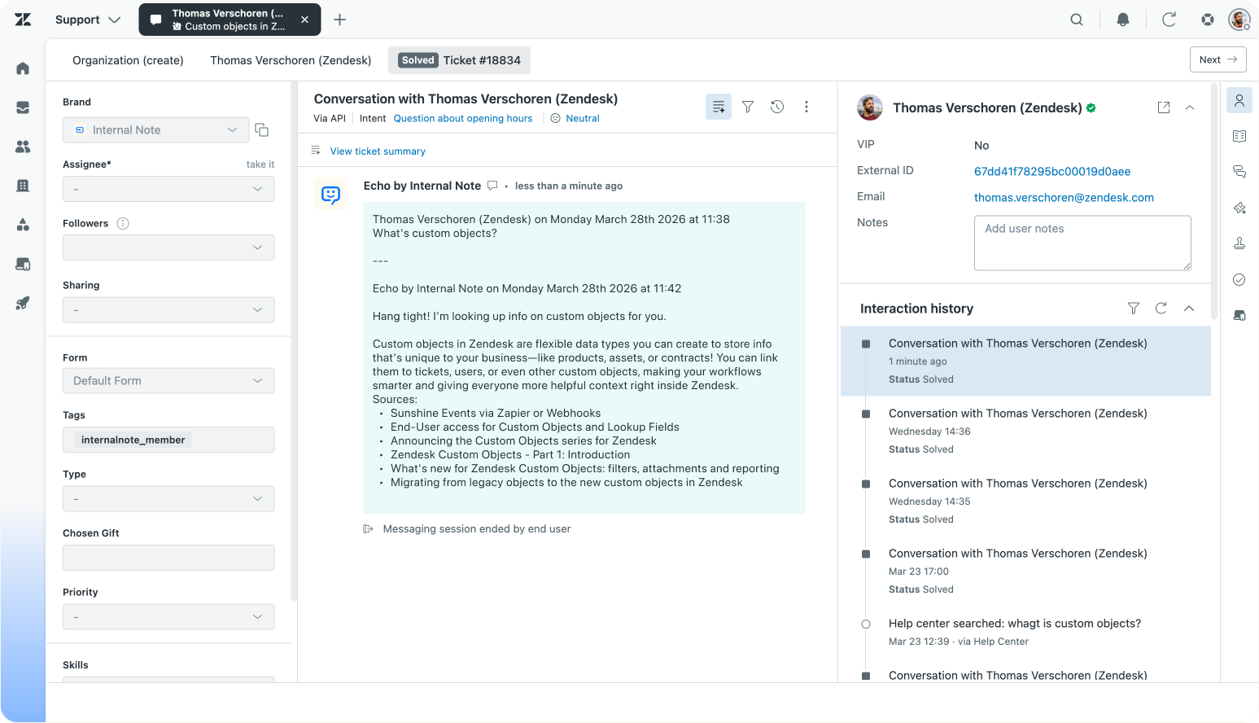Show ticket events history icon
The width and height of the screenshot is (1259, 723).
pos(777,107)
